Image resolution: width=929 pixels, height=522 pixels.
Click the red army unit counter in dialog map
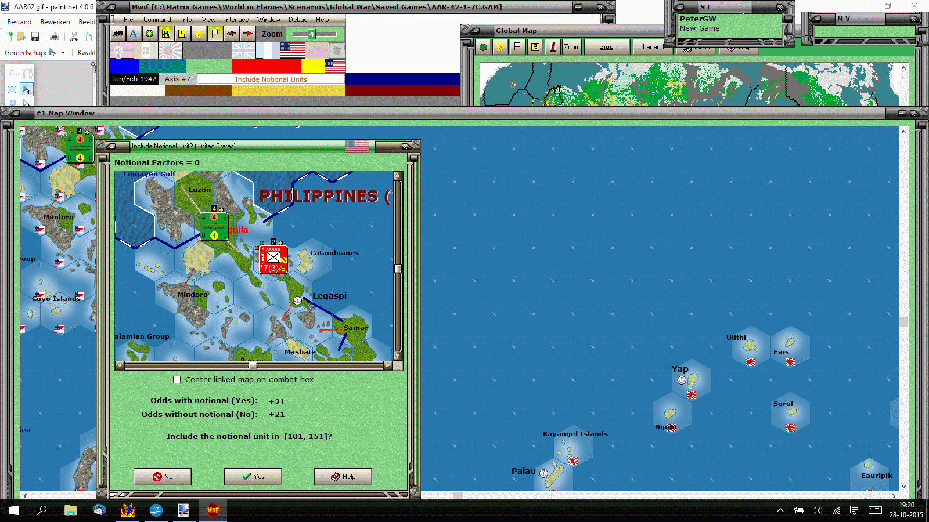pos(273,259)
